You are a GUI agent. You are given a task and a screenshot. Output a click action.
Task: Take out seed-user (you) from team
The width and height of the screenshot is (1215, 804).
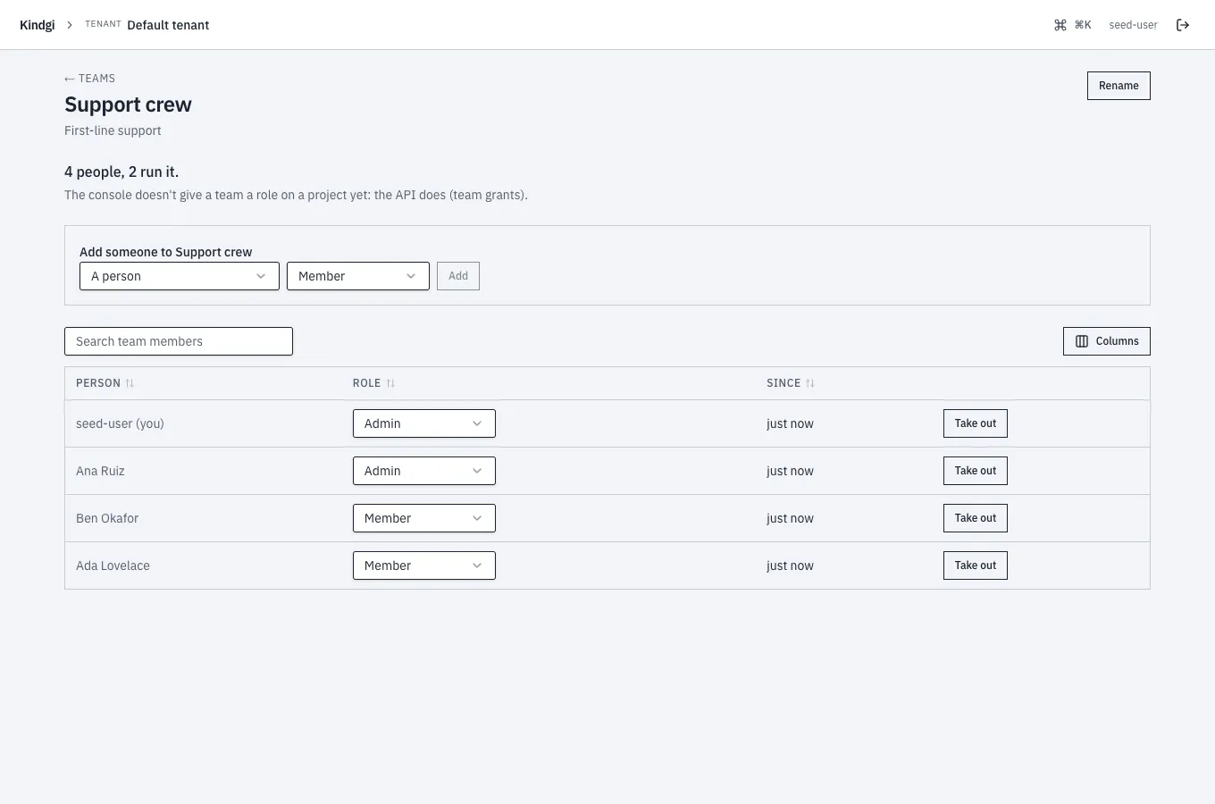point(976,423)
